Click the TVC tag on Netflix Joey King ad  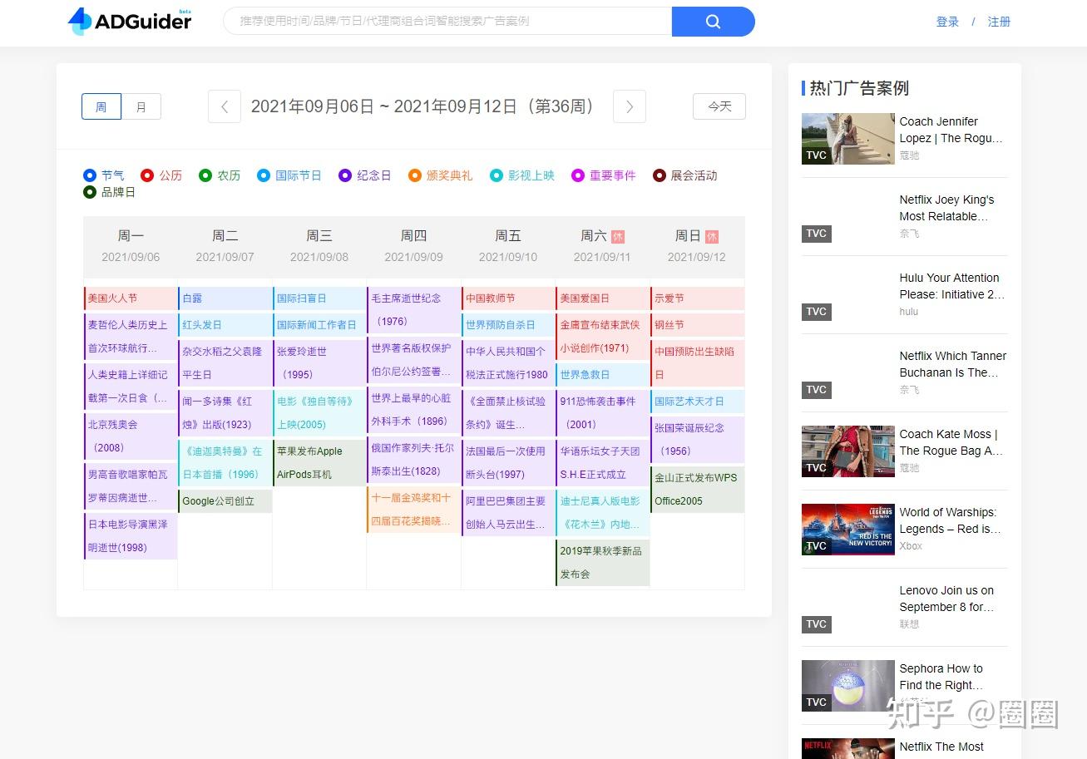(817, 234)
